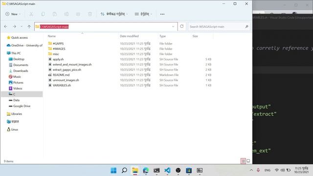Open the Microsoft Store taskbar icon
The width and height of the screenshot is (313, 176).
click(189, 171)
